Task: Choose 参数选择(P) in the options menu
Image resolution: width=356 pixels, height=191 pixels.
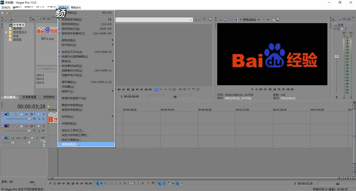Action: pyautogui.click(x=86, y=144)
